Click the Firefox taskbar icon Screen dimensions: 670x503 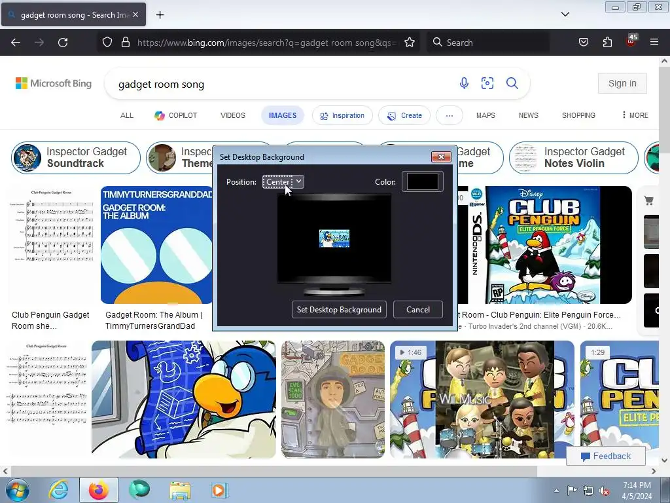point(98,490)
